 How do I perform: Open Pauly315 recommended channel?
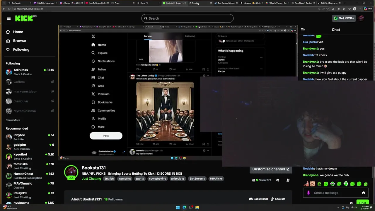click(29, 195)
